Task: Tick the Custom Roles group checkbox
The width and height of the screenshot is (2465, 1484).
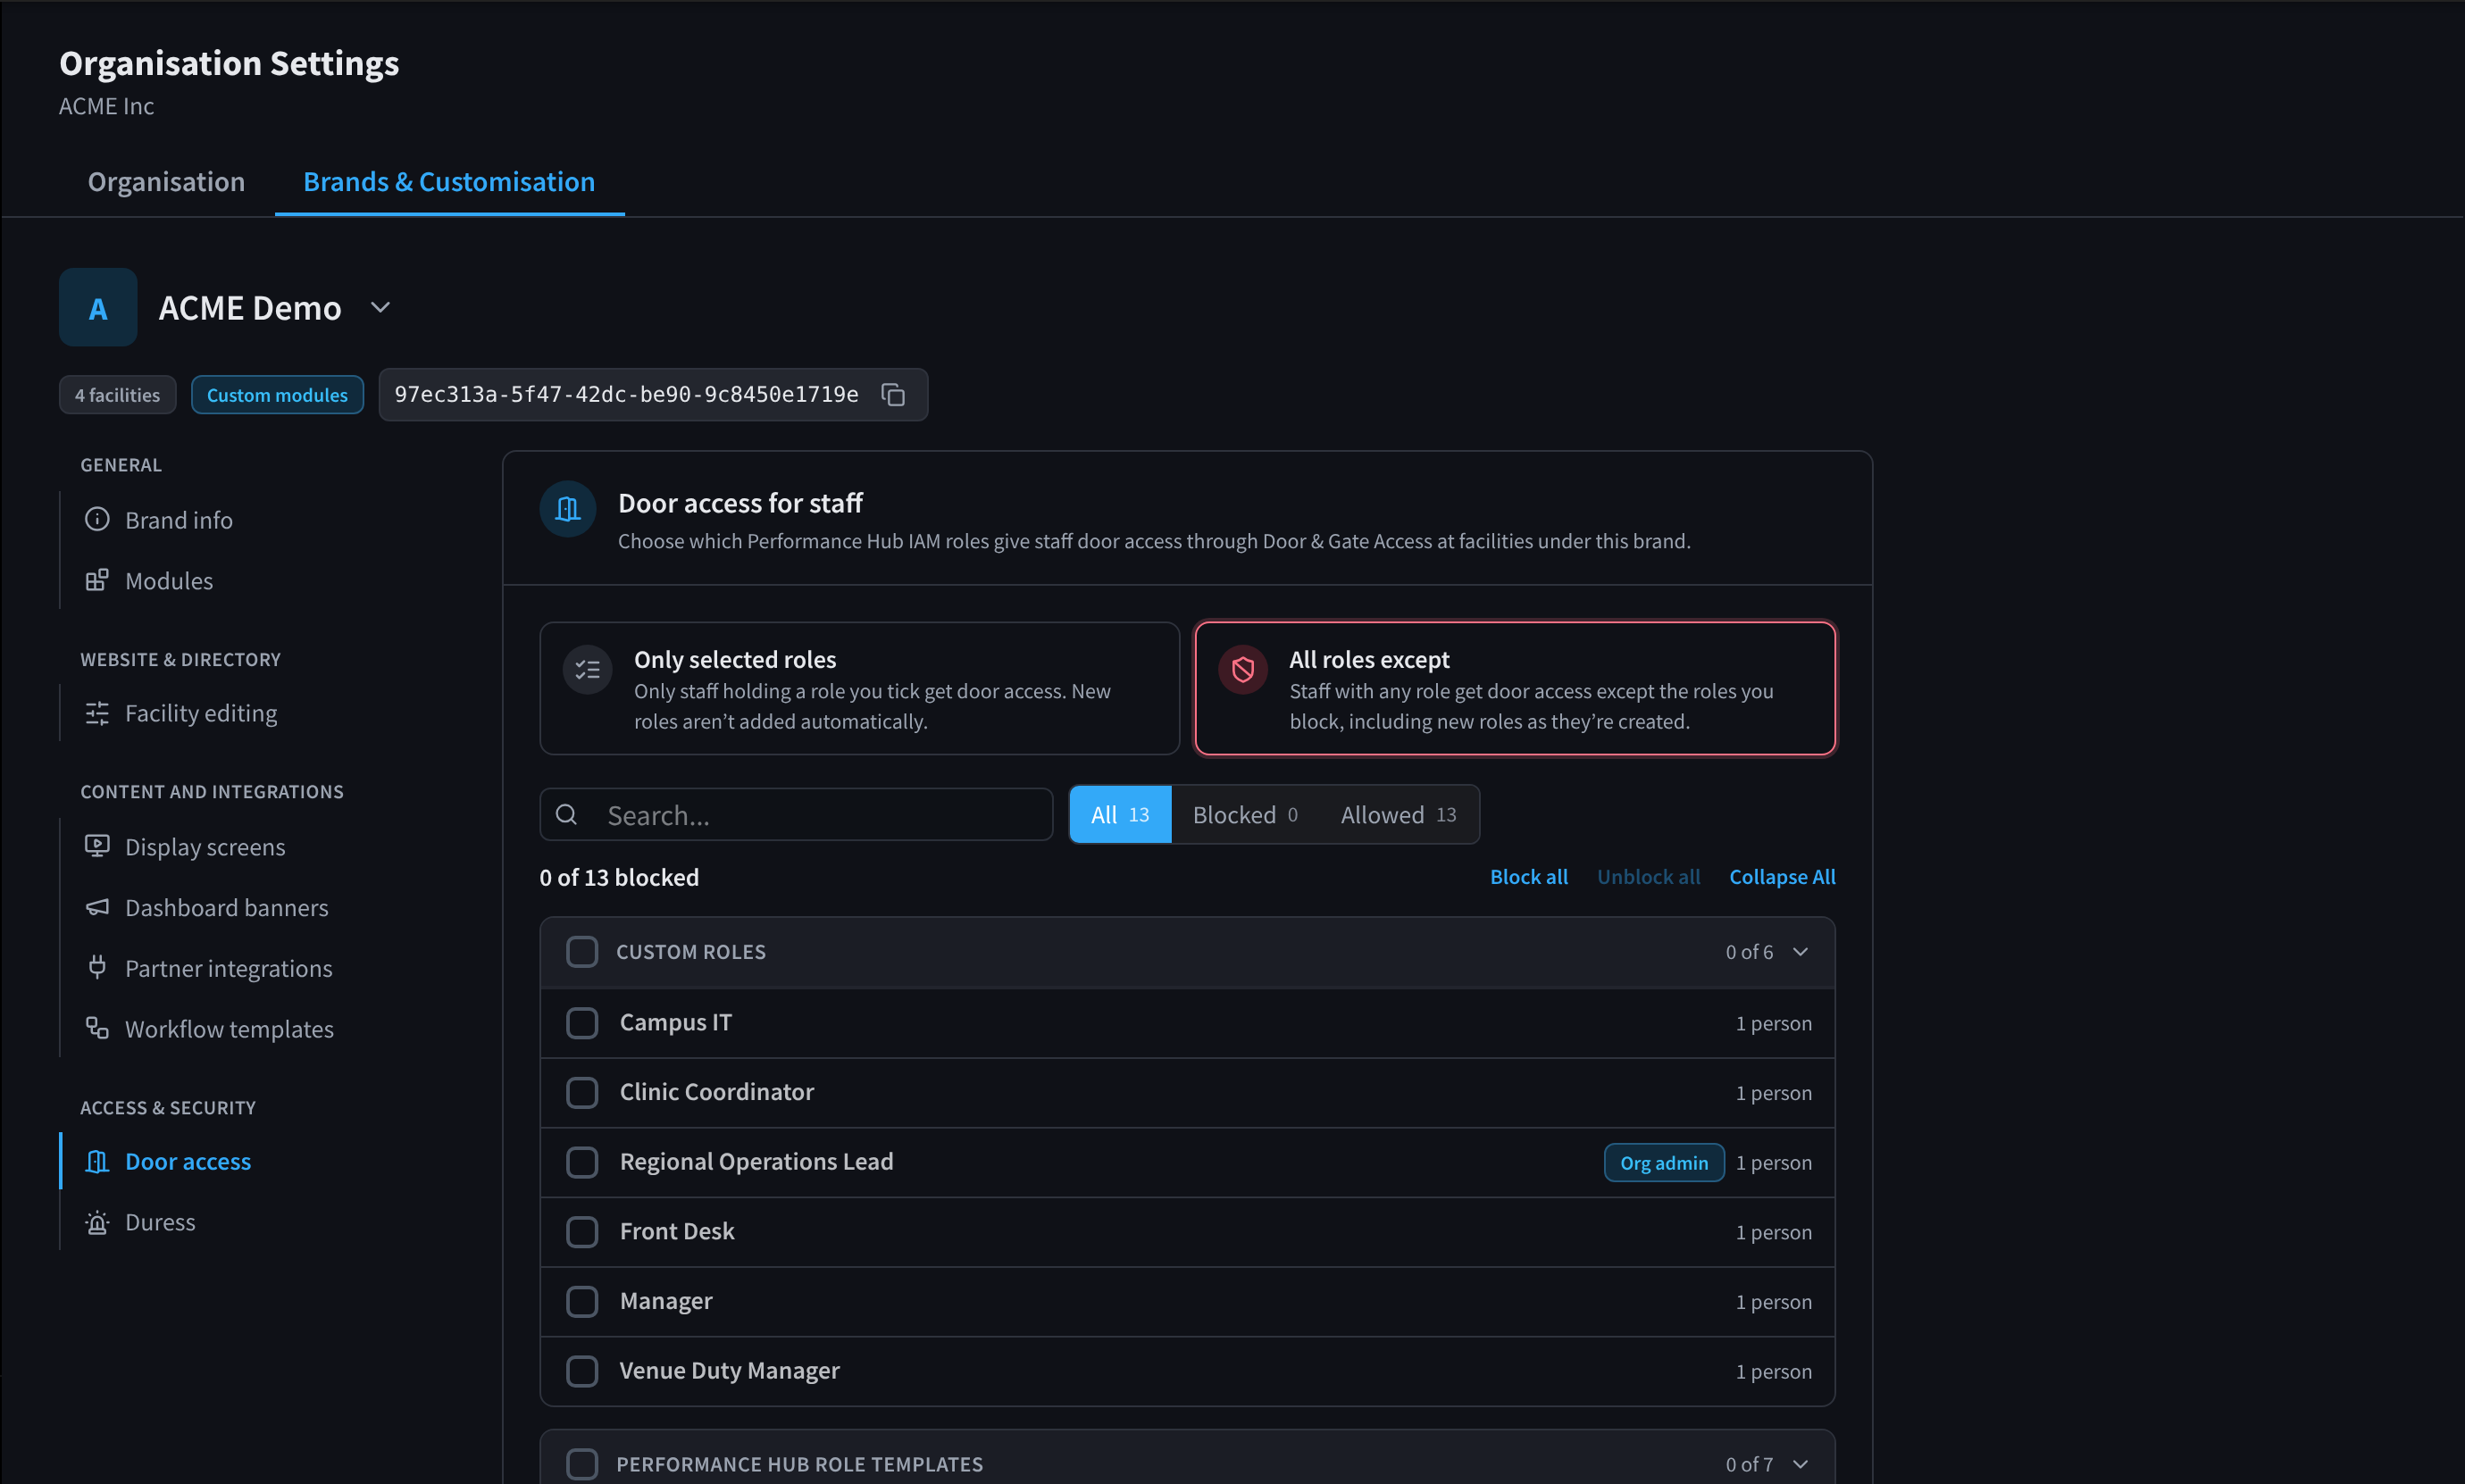Action: pos(582,951)
